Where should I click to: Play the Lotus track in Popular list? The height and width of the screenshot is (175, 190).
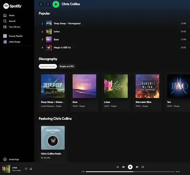click(x=113, y=31)
